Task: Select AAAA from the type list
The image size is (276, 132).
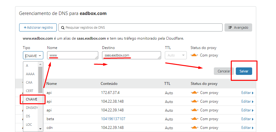Action: [x=30, y=74]
